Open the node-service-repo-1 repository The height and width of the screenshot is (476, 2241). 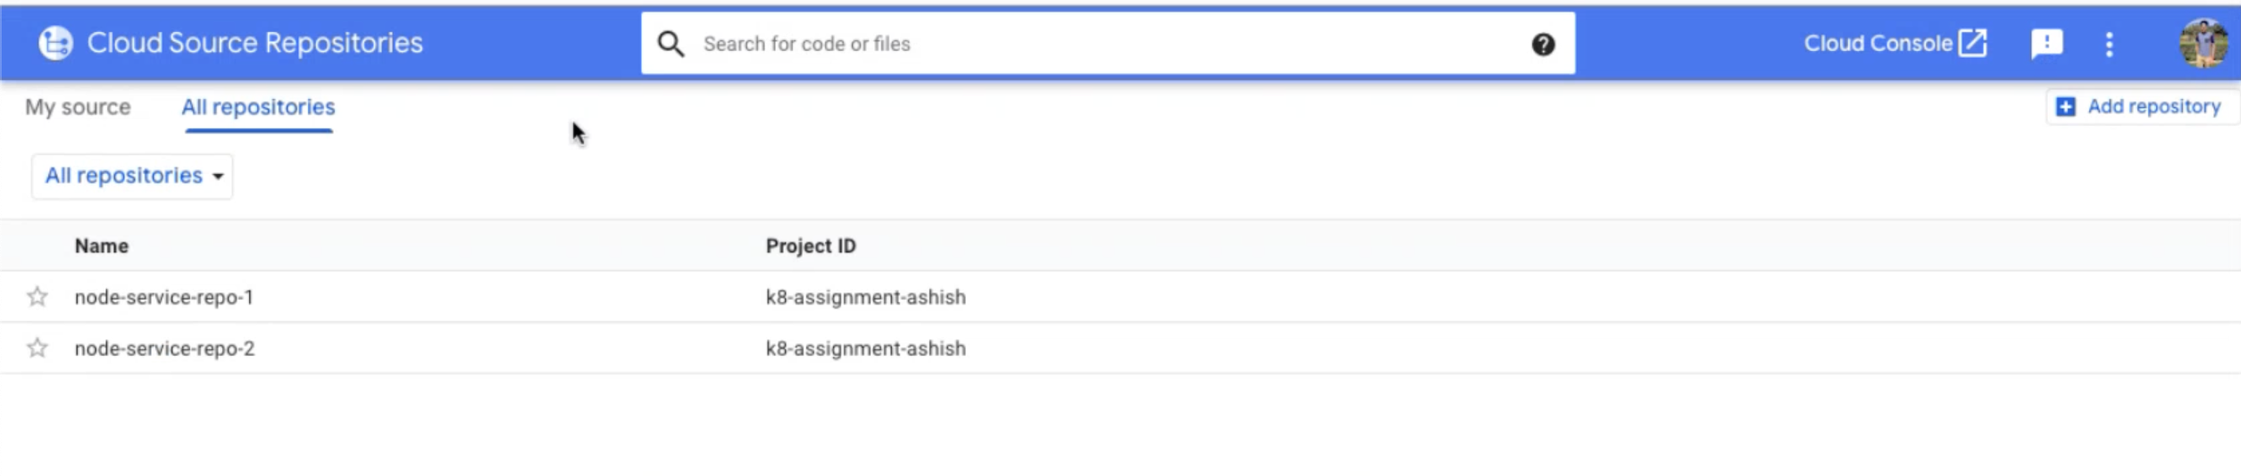pos(164,297)
